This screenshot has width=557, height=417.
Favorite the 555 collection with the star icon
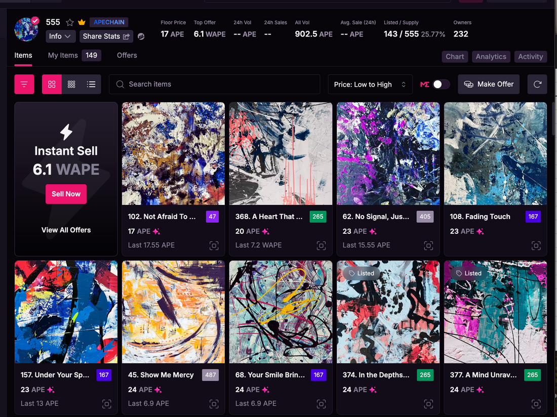point(70,22)
